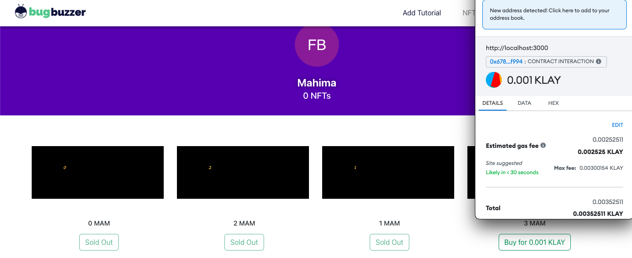Click the FB profile avatar circle
The image size is (632, 258).
click(x=316, y=45)
